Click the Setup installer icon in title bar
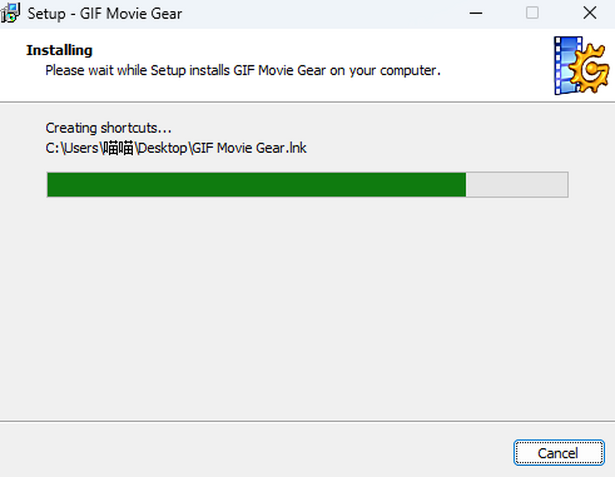This screenshot has width=615, height=477. pyautogui.click(x=10, y=13)
